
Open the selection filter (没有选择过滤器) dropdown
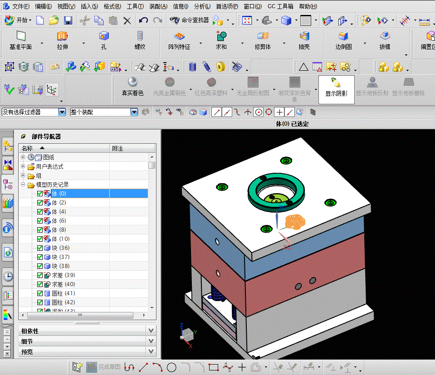tap(62, 112)
